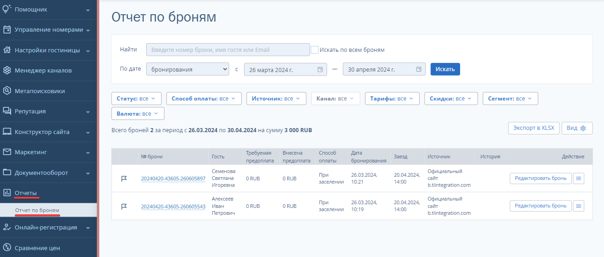Open the Тарифы filter dropdown
Image resolution: width=604 pixels, height=257 pixels.
pos(392,99)
